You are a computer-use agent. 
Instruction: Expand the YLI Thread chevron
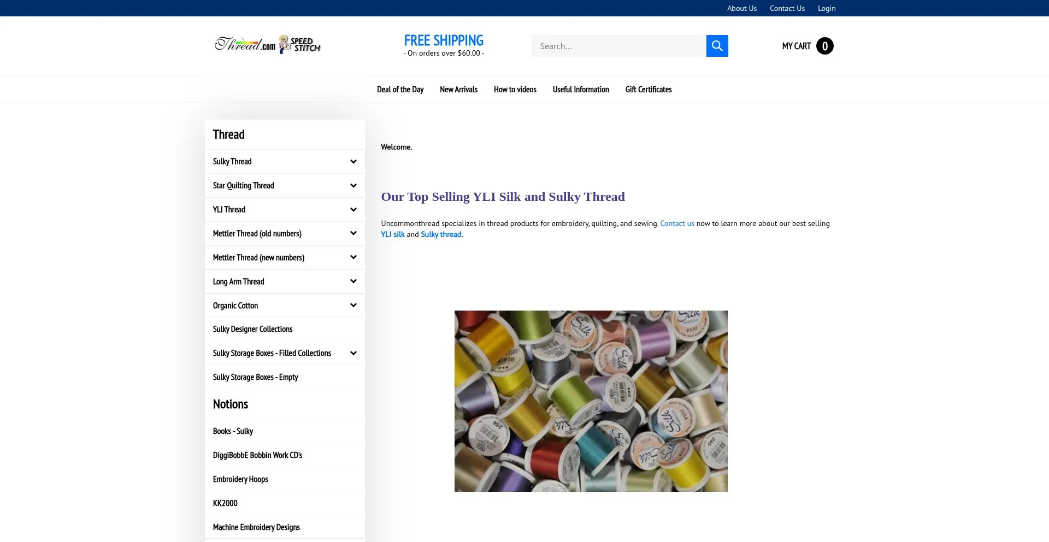pyautogui.click(x=353, y=210)
